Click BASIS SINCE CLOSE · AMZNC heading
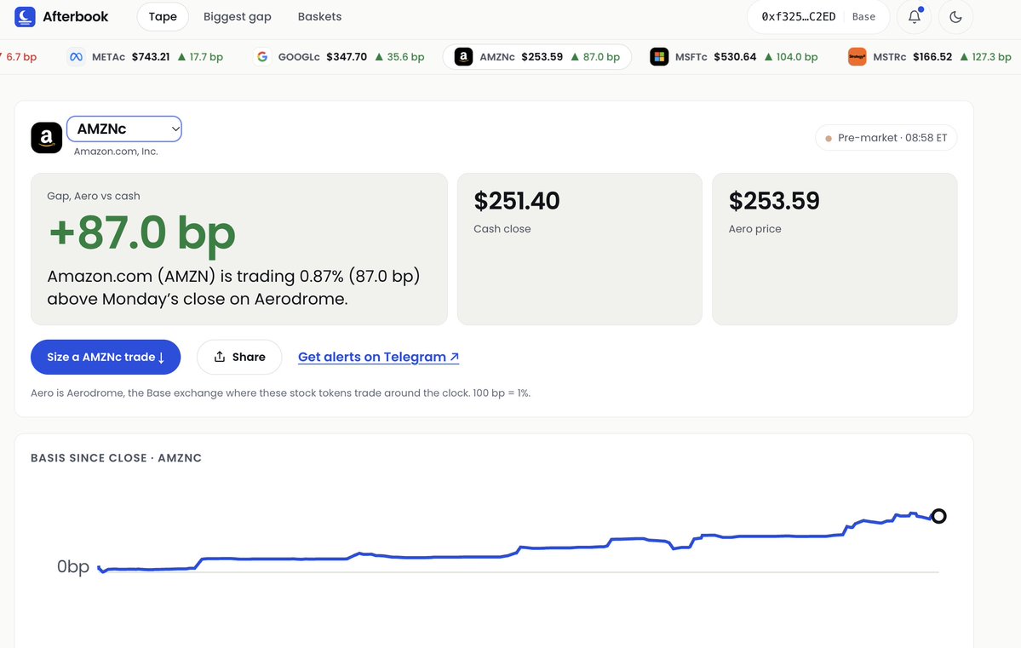 116,458
